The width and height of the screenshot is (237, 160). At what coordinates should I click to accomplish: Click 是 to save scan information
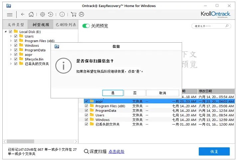pos(113,93)
